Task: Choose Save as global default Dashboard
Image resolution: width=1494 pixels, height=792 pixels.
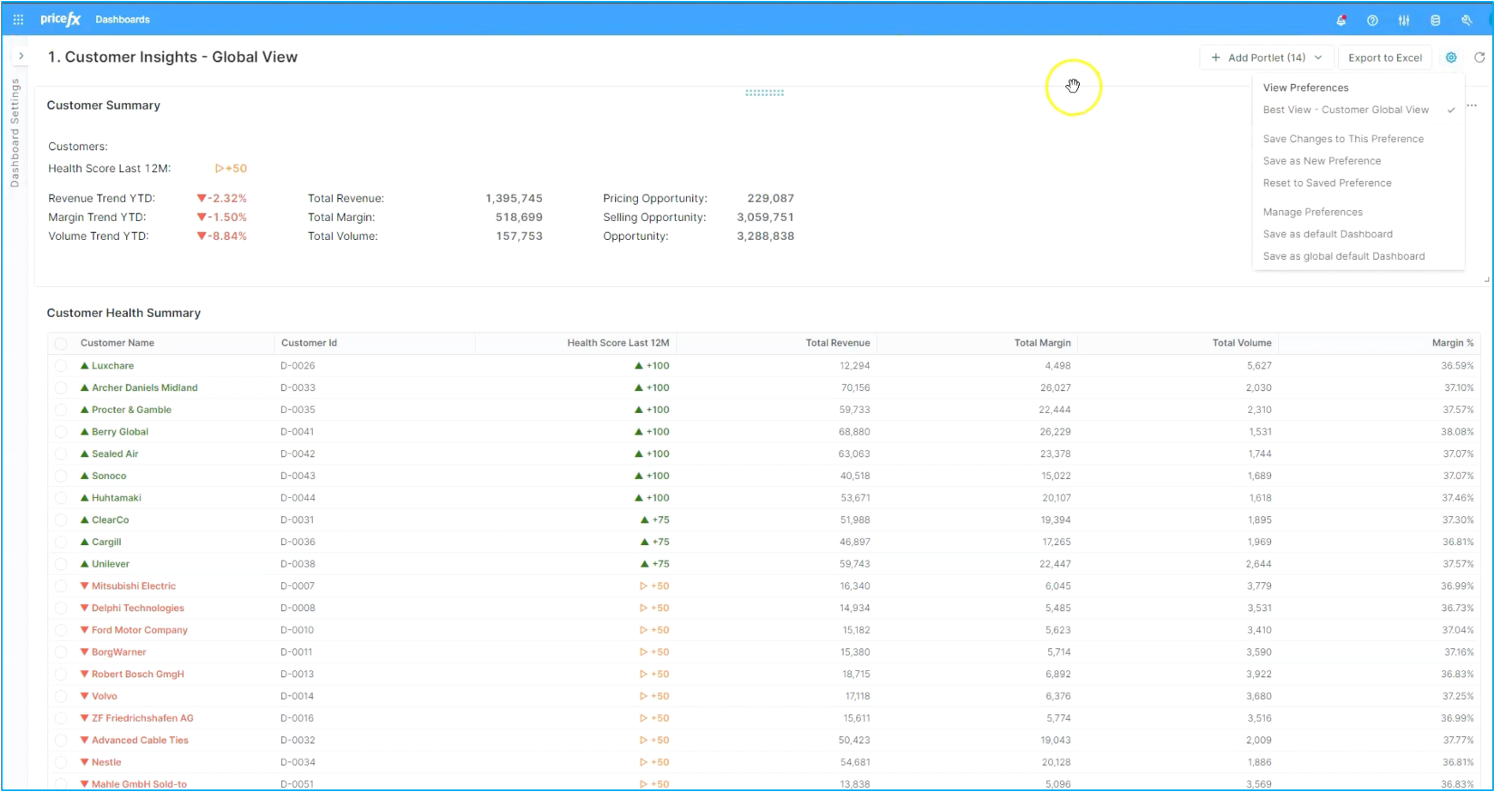Action: [x=1344, y=256]
